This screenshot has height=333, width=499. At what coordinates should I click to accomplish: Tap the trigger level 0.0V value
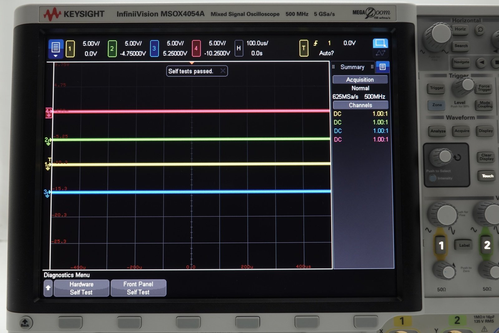point(349,43)
